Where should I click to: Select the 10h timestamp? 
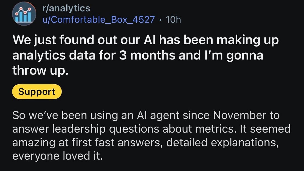click(x=173, y=20)
